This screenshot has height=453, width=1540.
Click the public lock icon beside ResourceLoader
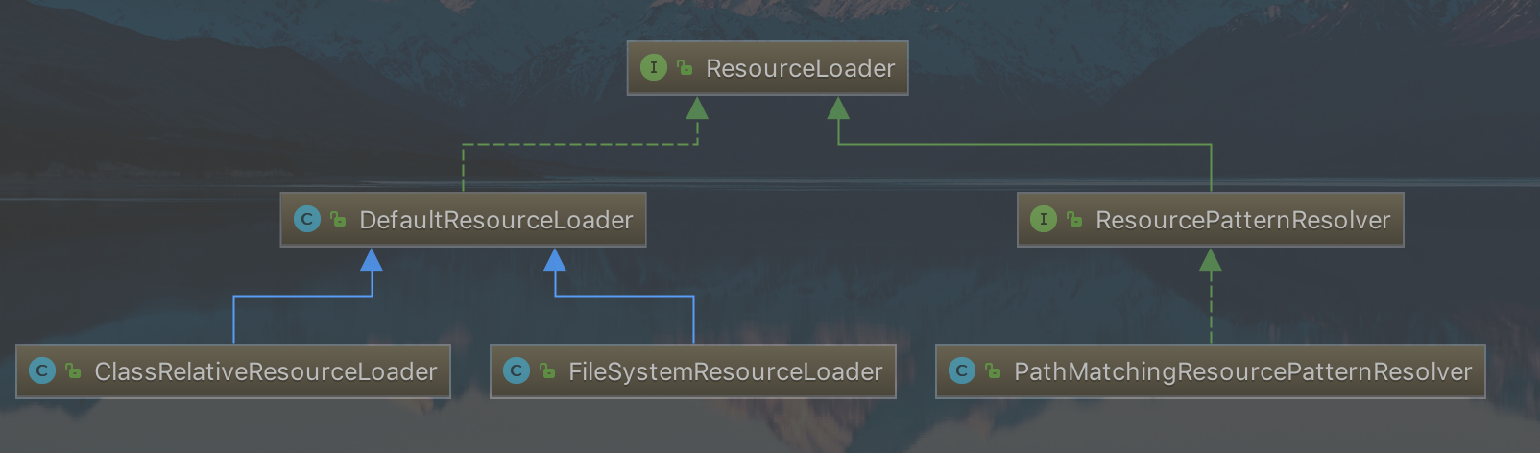click(x=685, y=68)
